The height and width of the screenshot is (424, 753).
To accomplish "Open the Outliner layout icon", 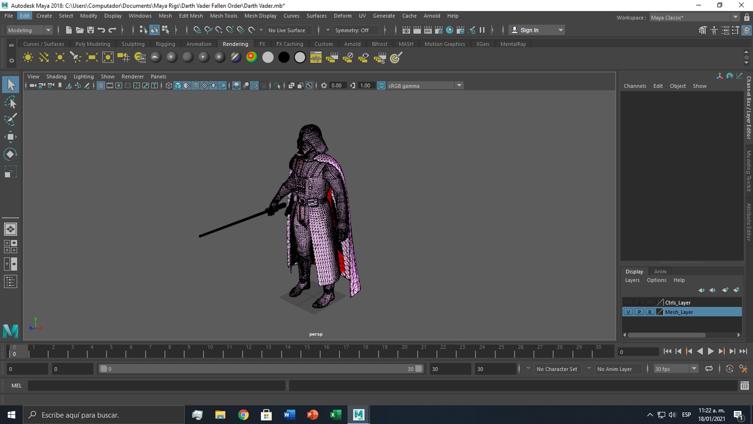I will pyautogui.click(x=11, y=281).
